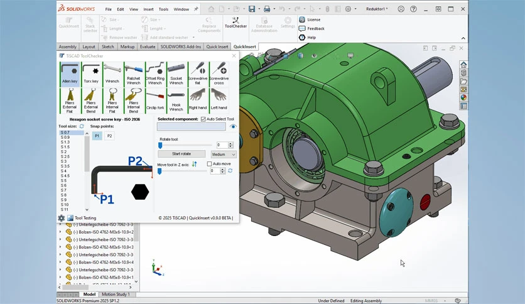
Task: Enable the Auto move checkbox
Action: (210, 164)
